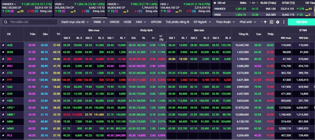Expand the VNINDEX index card dropdown

click(15, 4)
